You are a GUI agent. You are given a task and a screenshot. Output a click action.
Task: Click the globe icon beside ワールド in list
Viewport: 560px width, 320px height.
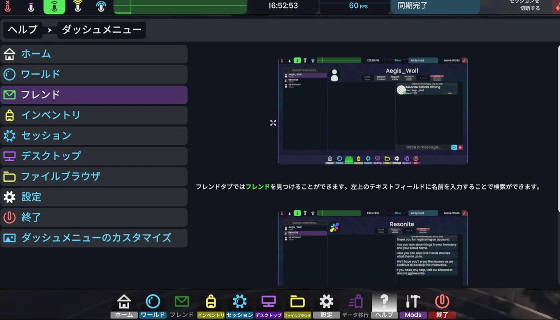pyautogui.click(x=9, y=75)
